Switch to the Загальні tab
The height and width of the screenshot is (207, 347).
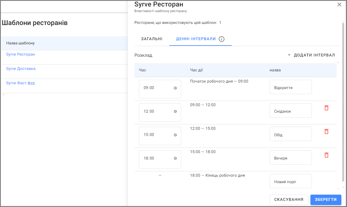pos(152,39)
